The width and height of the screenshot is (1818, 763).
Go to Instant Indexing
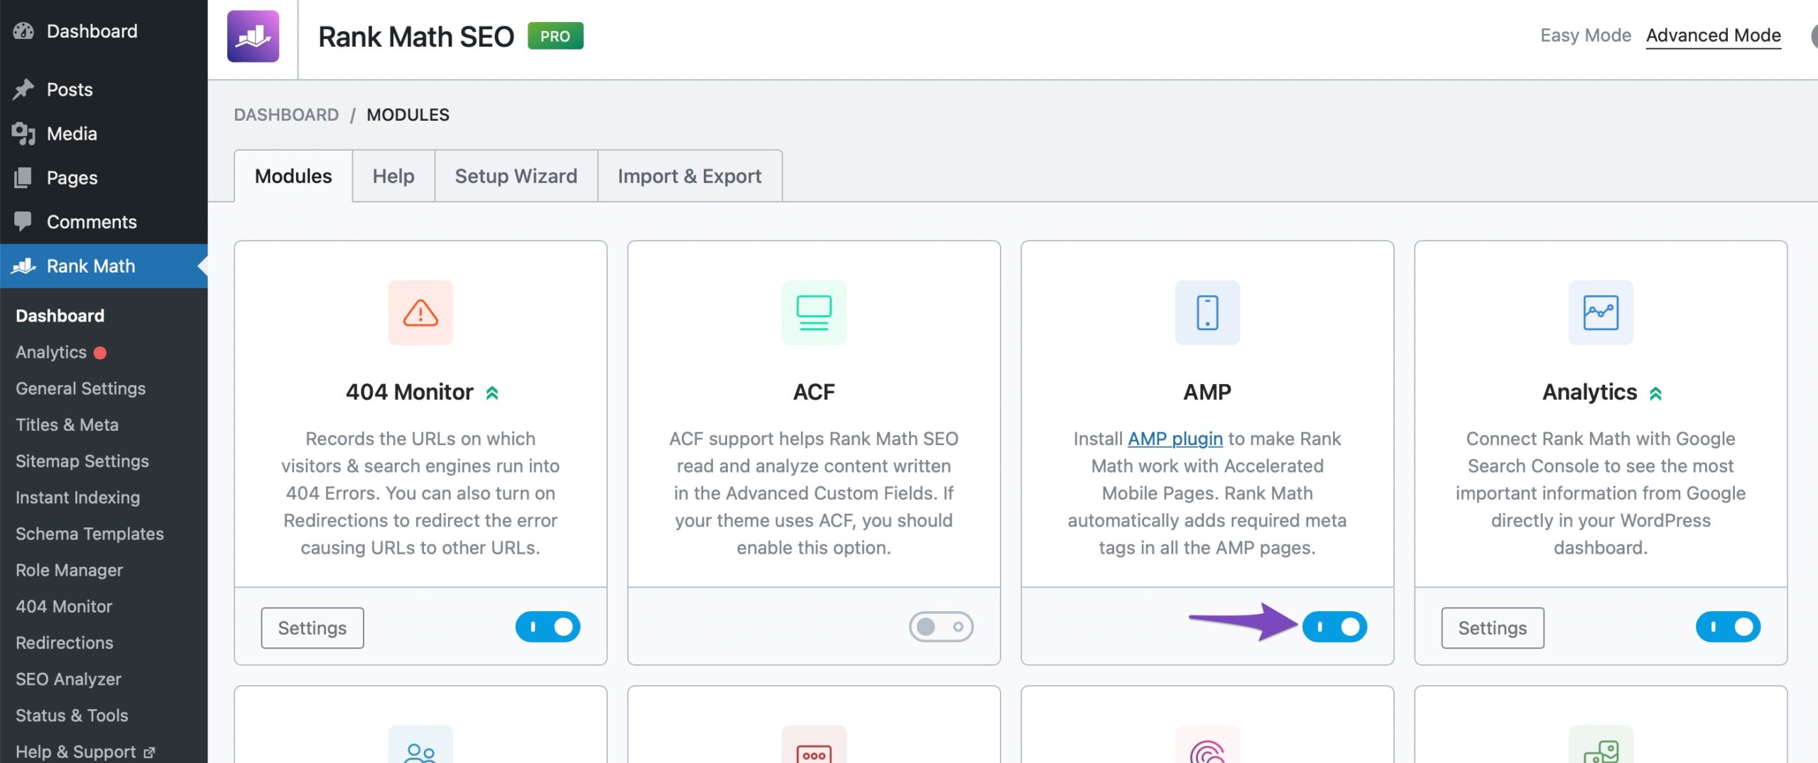(x=77, y=498)
